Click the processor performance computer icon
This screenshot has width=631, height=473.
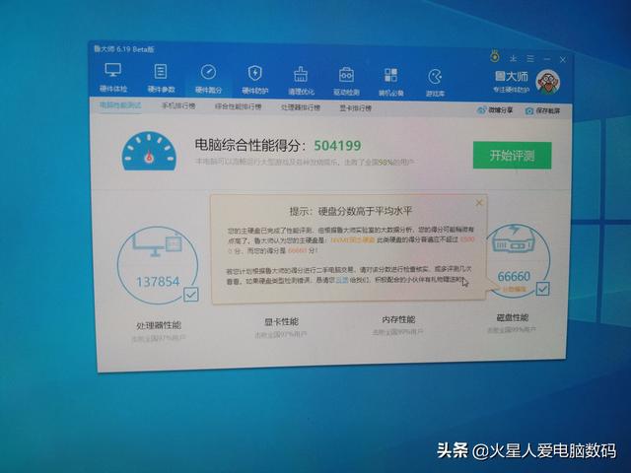click(x=158, y=244)
